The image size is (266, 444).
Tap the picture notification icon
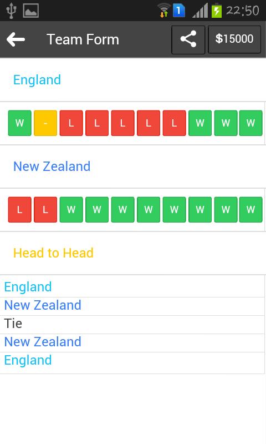(31, 11)
